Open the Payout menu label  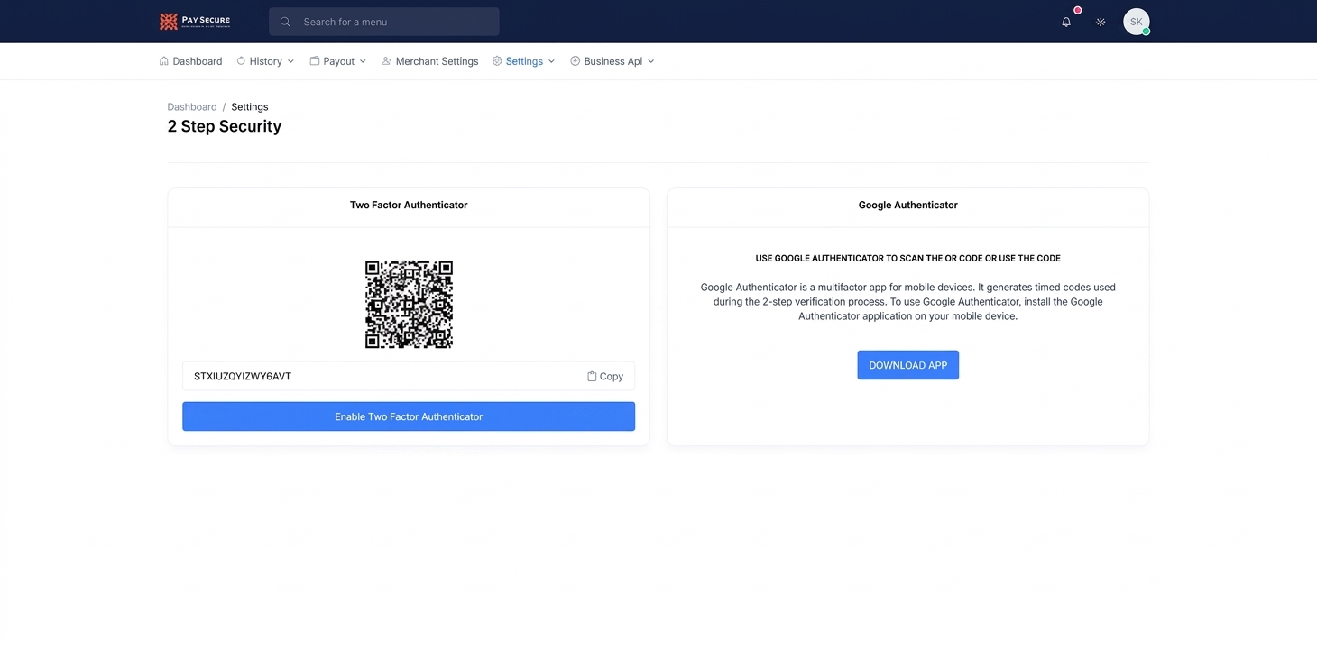[x=339, y=61]
